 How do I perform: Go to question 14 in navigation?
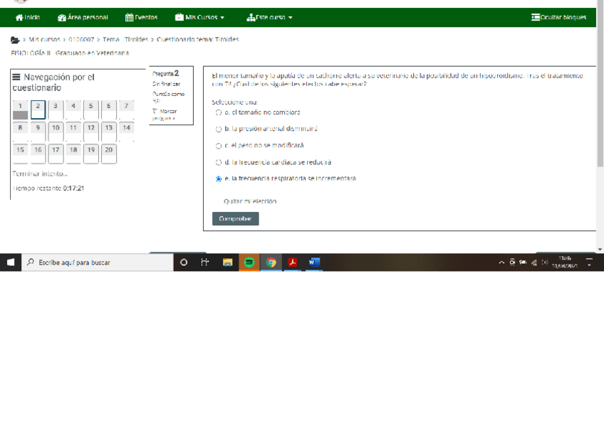pyautogui.click(x=126, y=132)
